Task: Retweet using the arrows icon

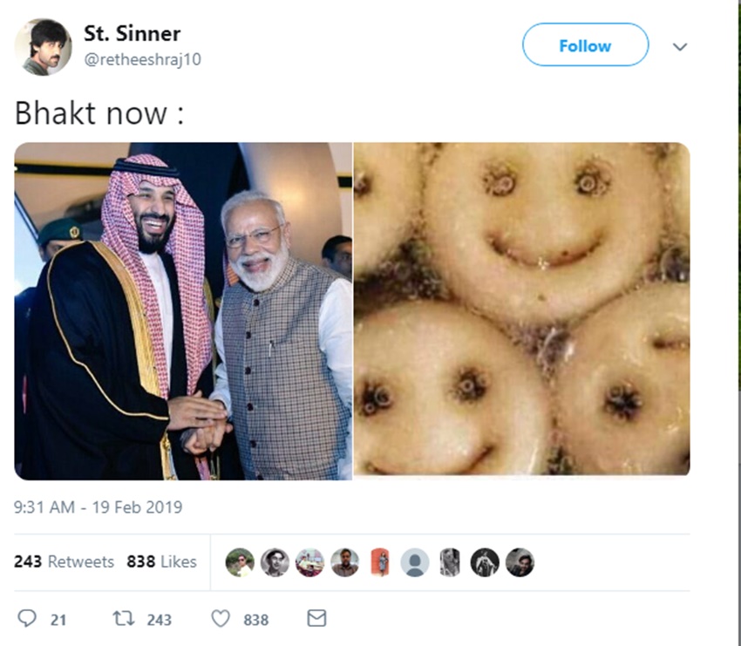Action: (x=123, y=619)
